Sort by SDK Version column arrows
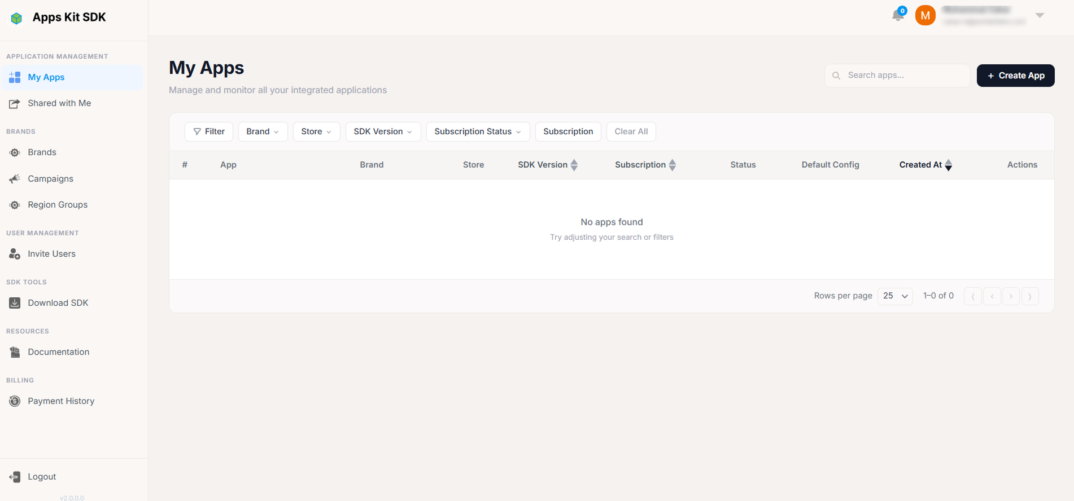 tap(574, 165)
